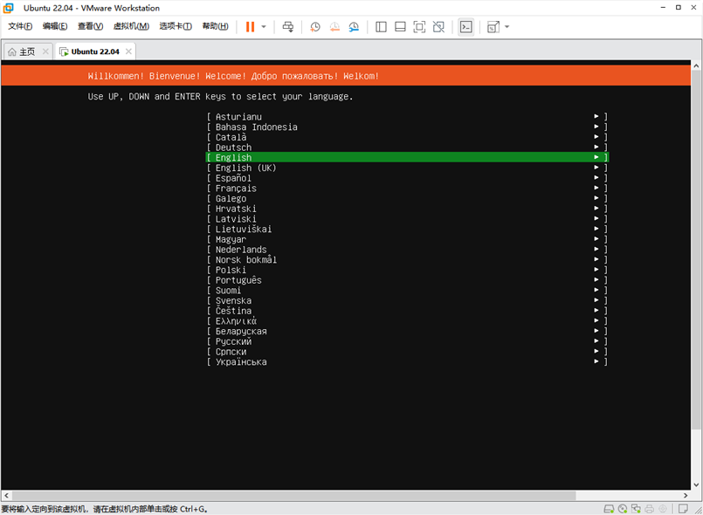Screen dimensions: 703x515
Task: Show or hide the library sidebar
Action: [381, 27]
